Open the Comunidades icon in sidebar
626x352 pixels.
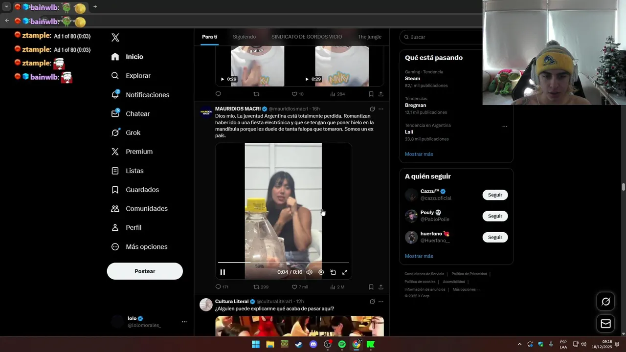(115, 209)
